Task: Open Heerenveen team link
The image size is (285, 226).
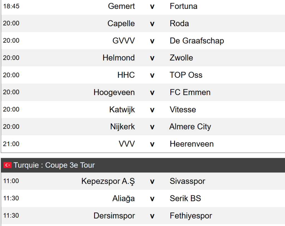Action: (x=192, y=144)
